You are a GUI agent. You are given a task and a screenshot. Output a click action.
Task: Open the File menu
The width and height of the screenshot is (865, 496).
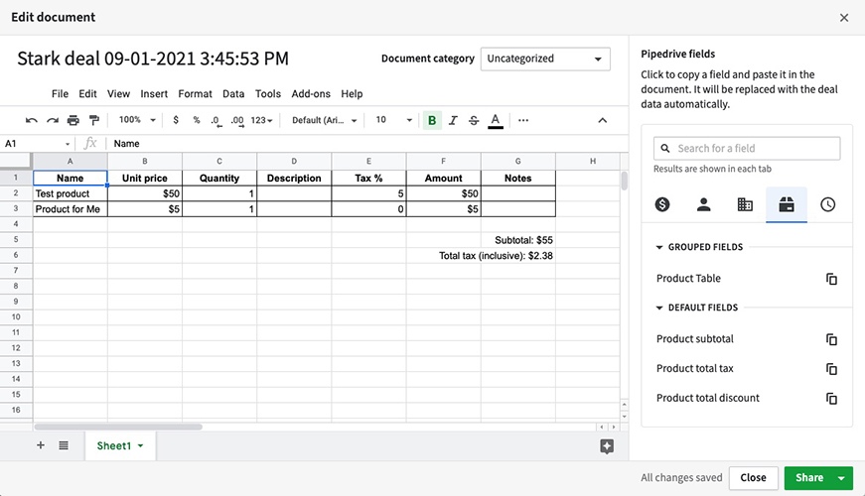pos(60,93)
